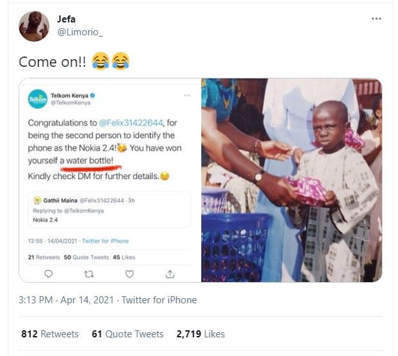Click the Jefa display name

(x=66, y=19)
